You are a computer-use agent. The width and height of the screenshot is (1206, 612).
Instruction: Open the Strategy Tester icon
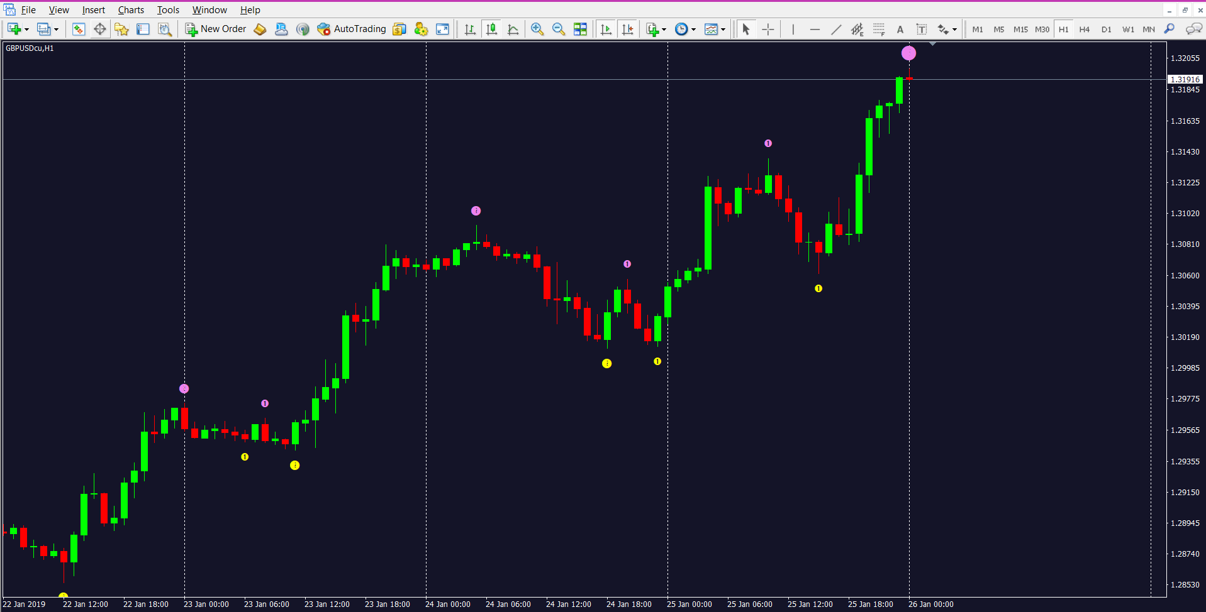(165, 29)
